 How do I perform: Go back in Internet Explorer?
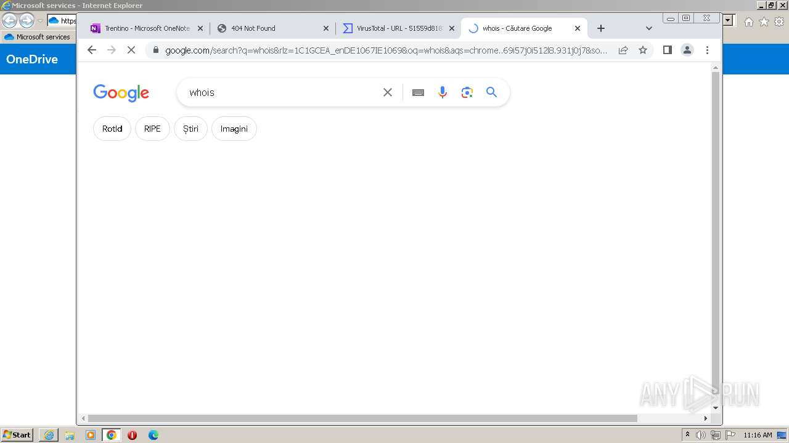[x=10, y=20]
